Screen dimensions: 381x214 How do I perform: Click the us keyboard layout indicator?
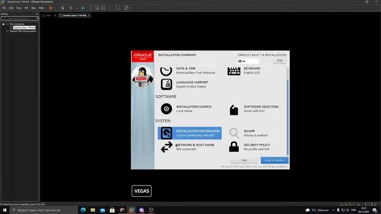(x=248, y=61)
